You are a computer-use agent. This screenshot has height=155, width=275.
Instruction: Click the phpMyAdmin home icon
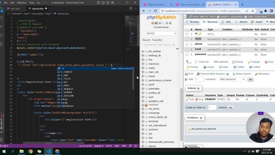(x=153, y=23)
